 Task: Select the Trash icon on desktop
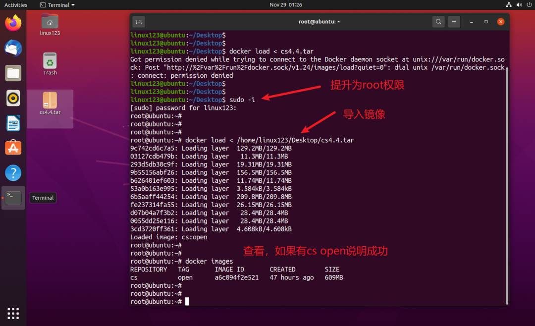50,64
